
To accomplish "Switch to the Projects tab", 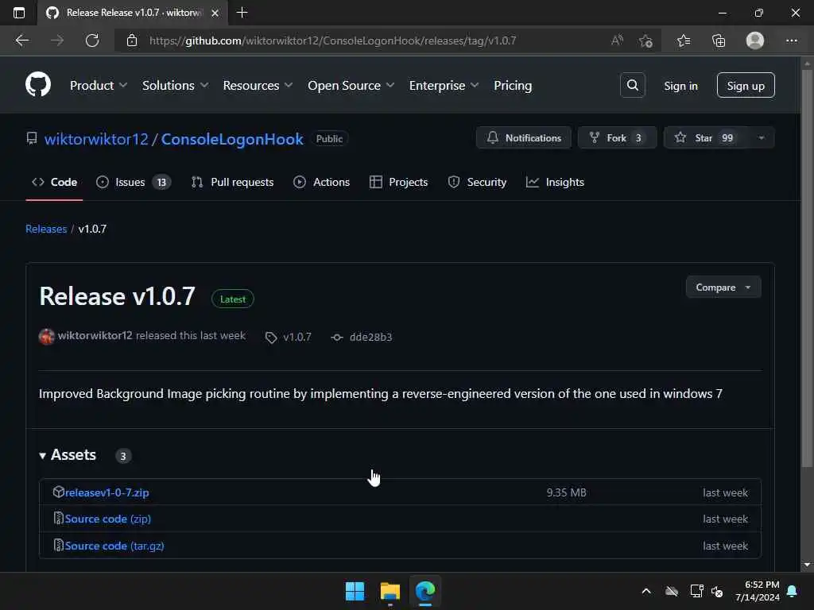I will coord(398,182).
